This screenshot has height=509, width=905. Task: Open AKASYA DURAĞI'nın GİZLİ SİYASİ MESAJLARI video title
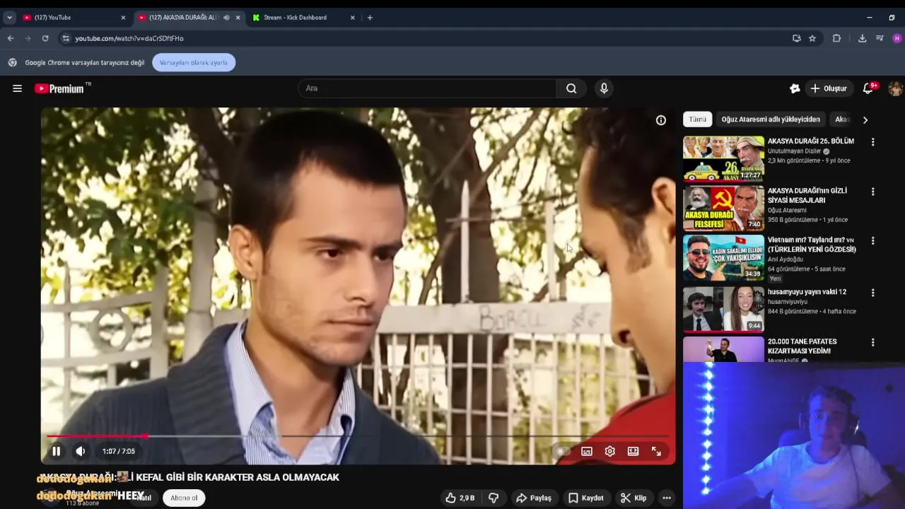click(807, 195)
